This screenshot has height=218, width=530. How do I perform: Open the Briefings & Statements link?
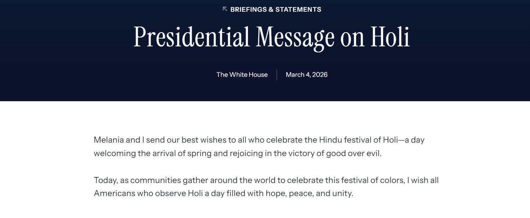[276, 10]
